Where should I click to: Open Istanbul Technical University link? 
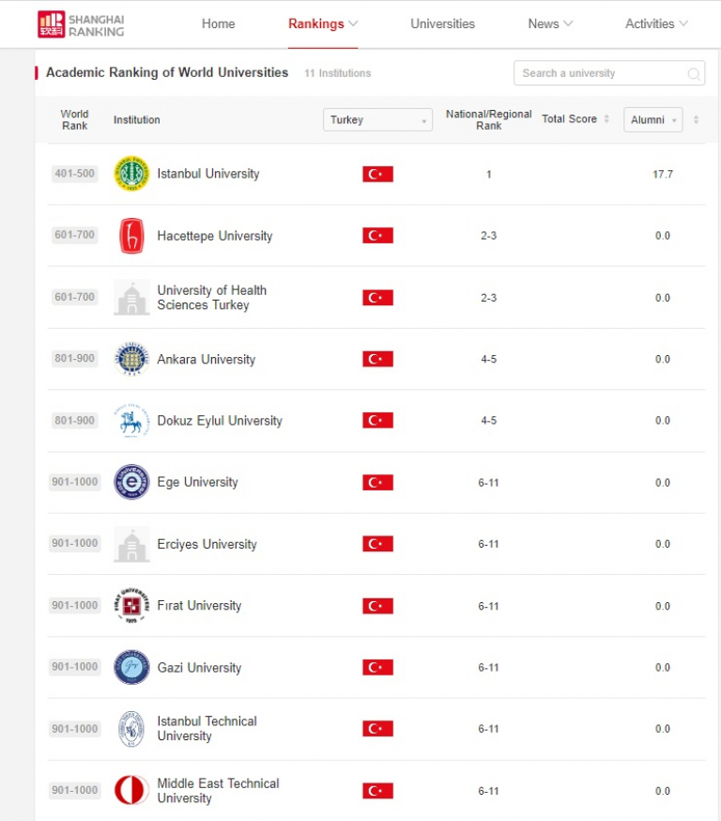[x=207, y=728]
